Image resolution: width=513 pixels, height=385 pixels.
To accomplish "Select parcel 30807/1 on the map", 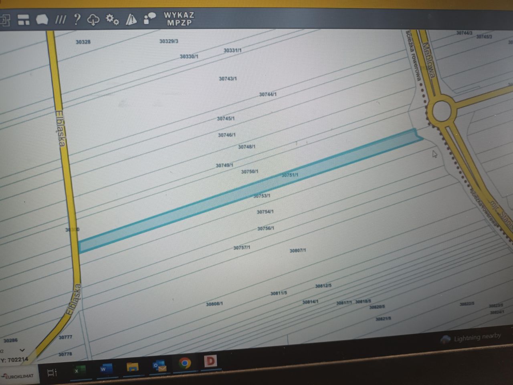I will point(297,251).
